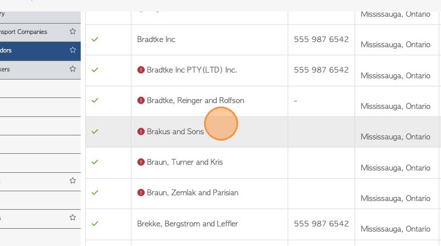Click the red alert icon beside Braun, Turner and Kris
The width and height of the screenshot is (441, 246).
141,162
